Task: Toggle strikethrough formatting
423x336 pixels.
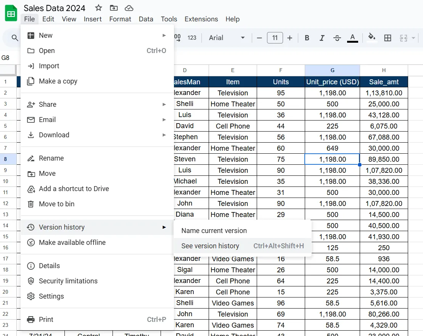Action: coord(337,38)
